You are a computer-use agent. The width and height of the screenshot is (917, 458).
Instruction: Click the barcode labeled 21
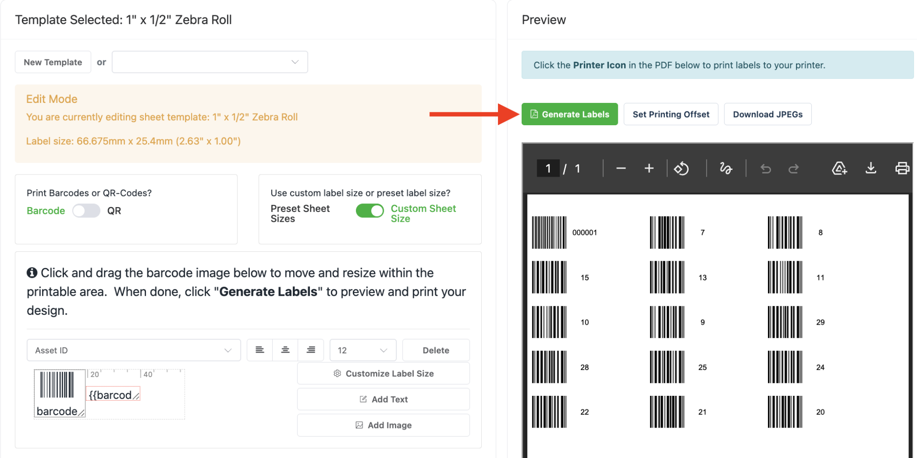tap(667, 412)
